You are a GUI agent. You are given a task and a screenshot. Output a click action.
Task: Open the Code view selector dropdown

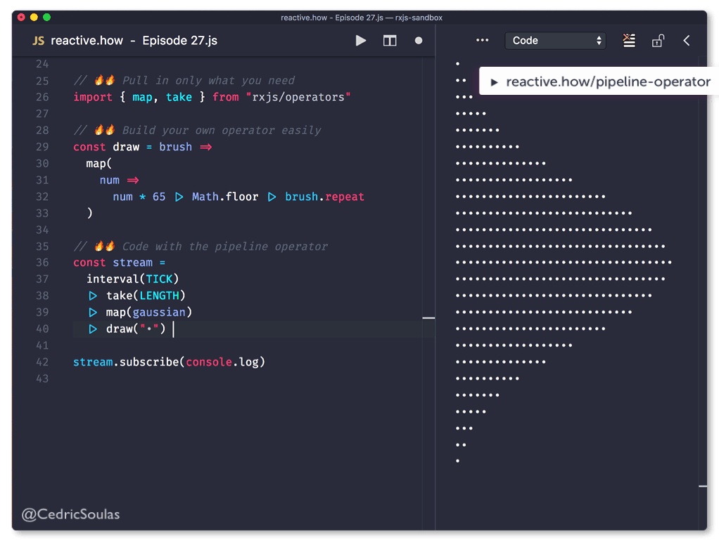pos(555,40)
